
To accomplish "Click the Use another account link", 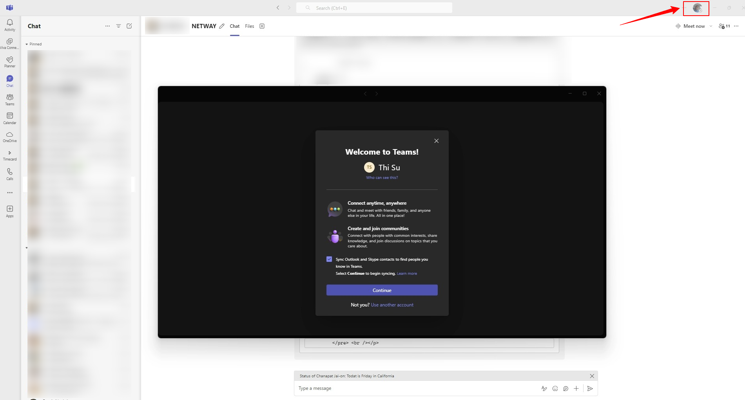I will pyautogui.click(x=392, y=305).
